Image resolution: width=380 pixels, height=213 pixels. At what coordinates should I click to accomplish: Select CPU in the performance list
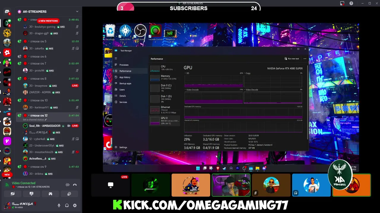pyautogui.click(x=164, y=68)
